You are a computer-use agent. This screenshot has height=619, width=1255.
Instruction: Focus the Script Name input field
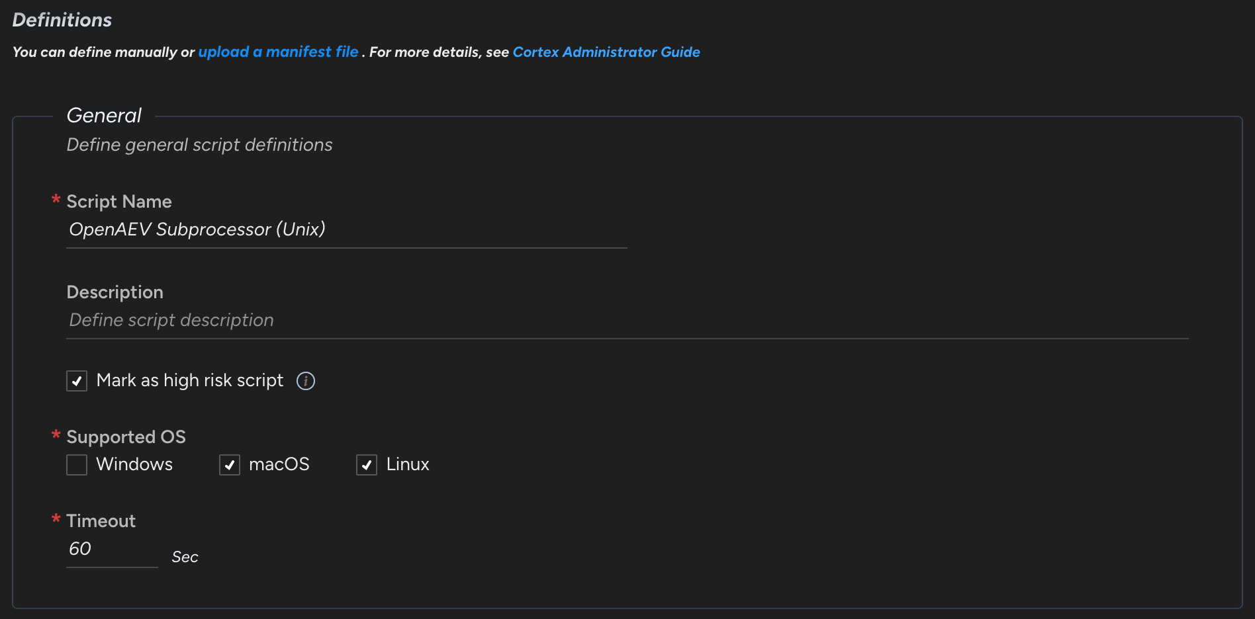pos(346,229)
